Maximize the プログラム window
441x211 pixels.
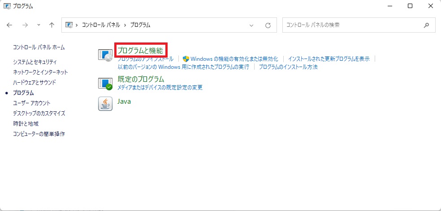[410, 6]
